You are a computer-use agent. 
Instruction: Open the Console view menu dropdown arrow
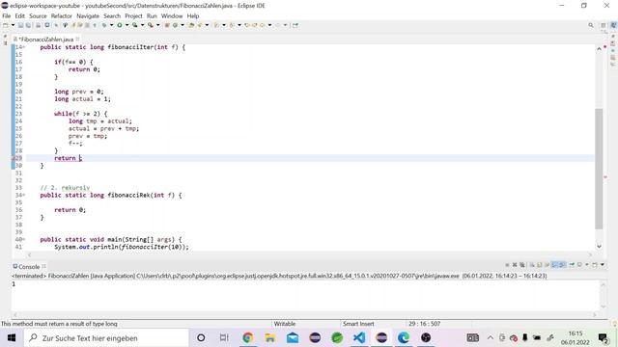pos(603,265)
